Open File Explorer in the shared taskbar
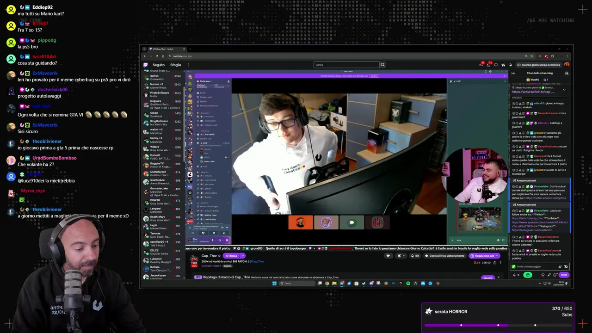Image resolution: width=592 pixels, height=333 pixels. point(334,284)
